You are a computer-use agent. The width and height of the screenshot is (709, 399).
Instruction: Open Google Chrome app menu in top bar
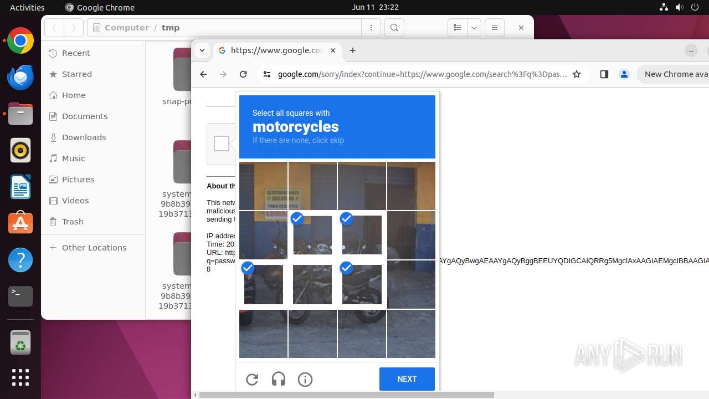coord(100,7)
